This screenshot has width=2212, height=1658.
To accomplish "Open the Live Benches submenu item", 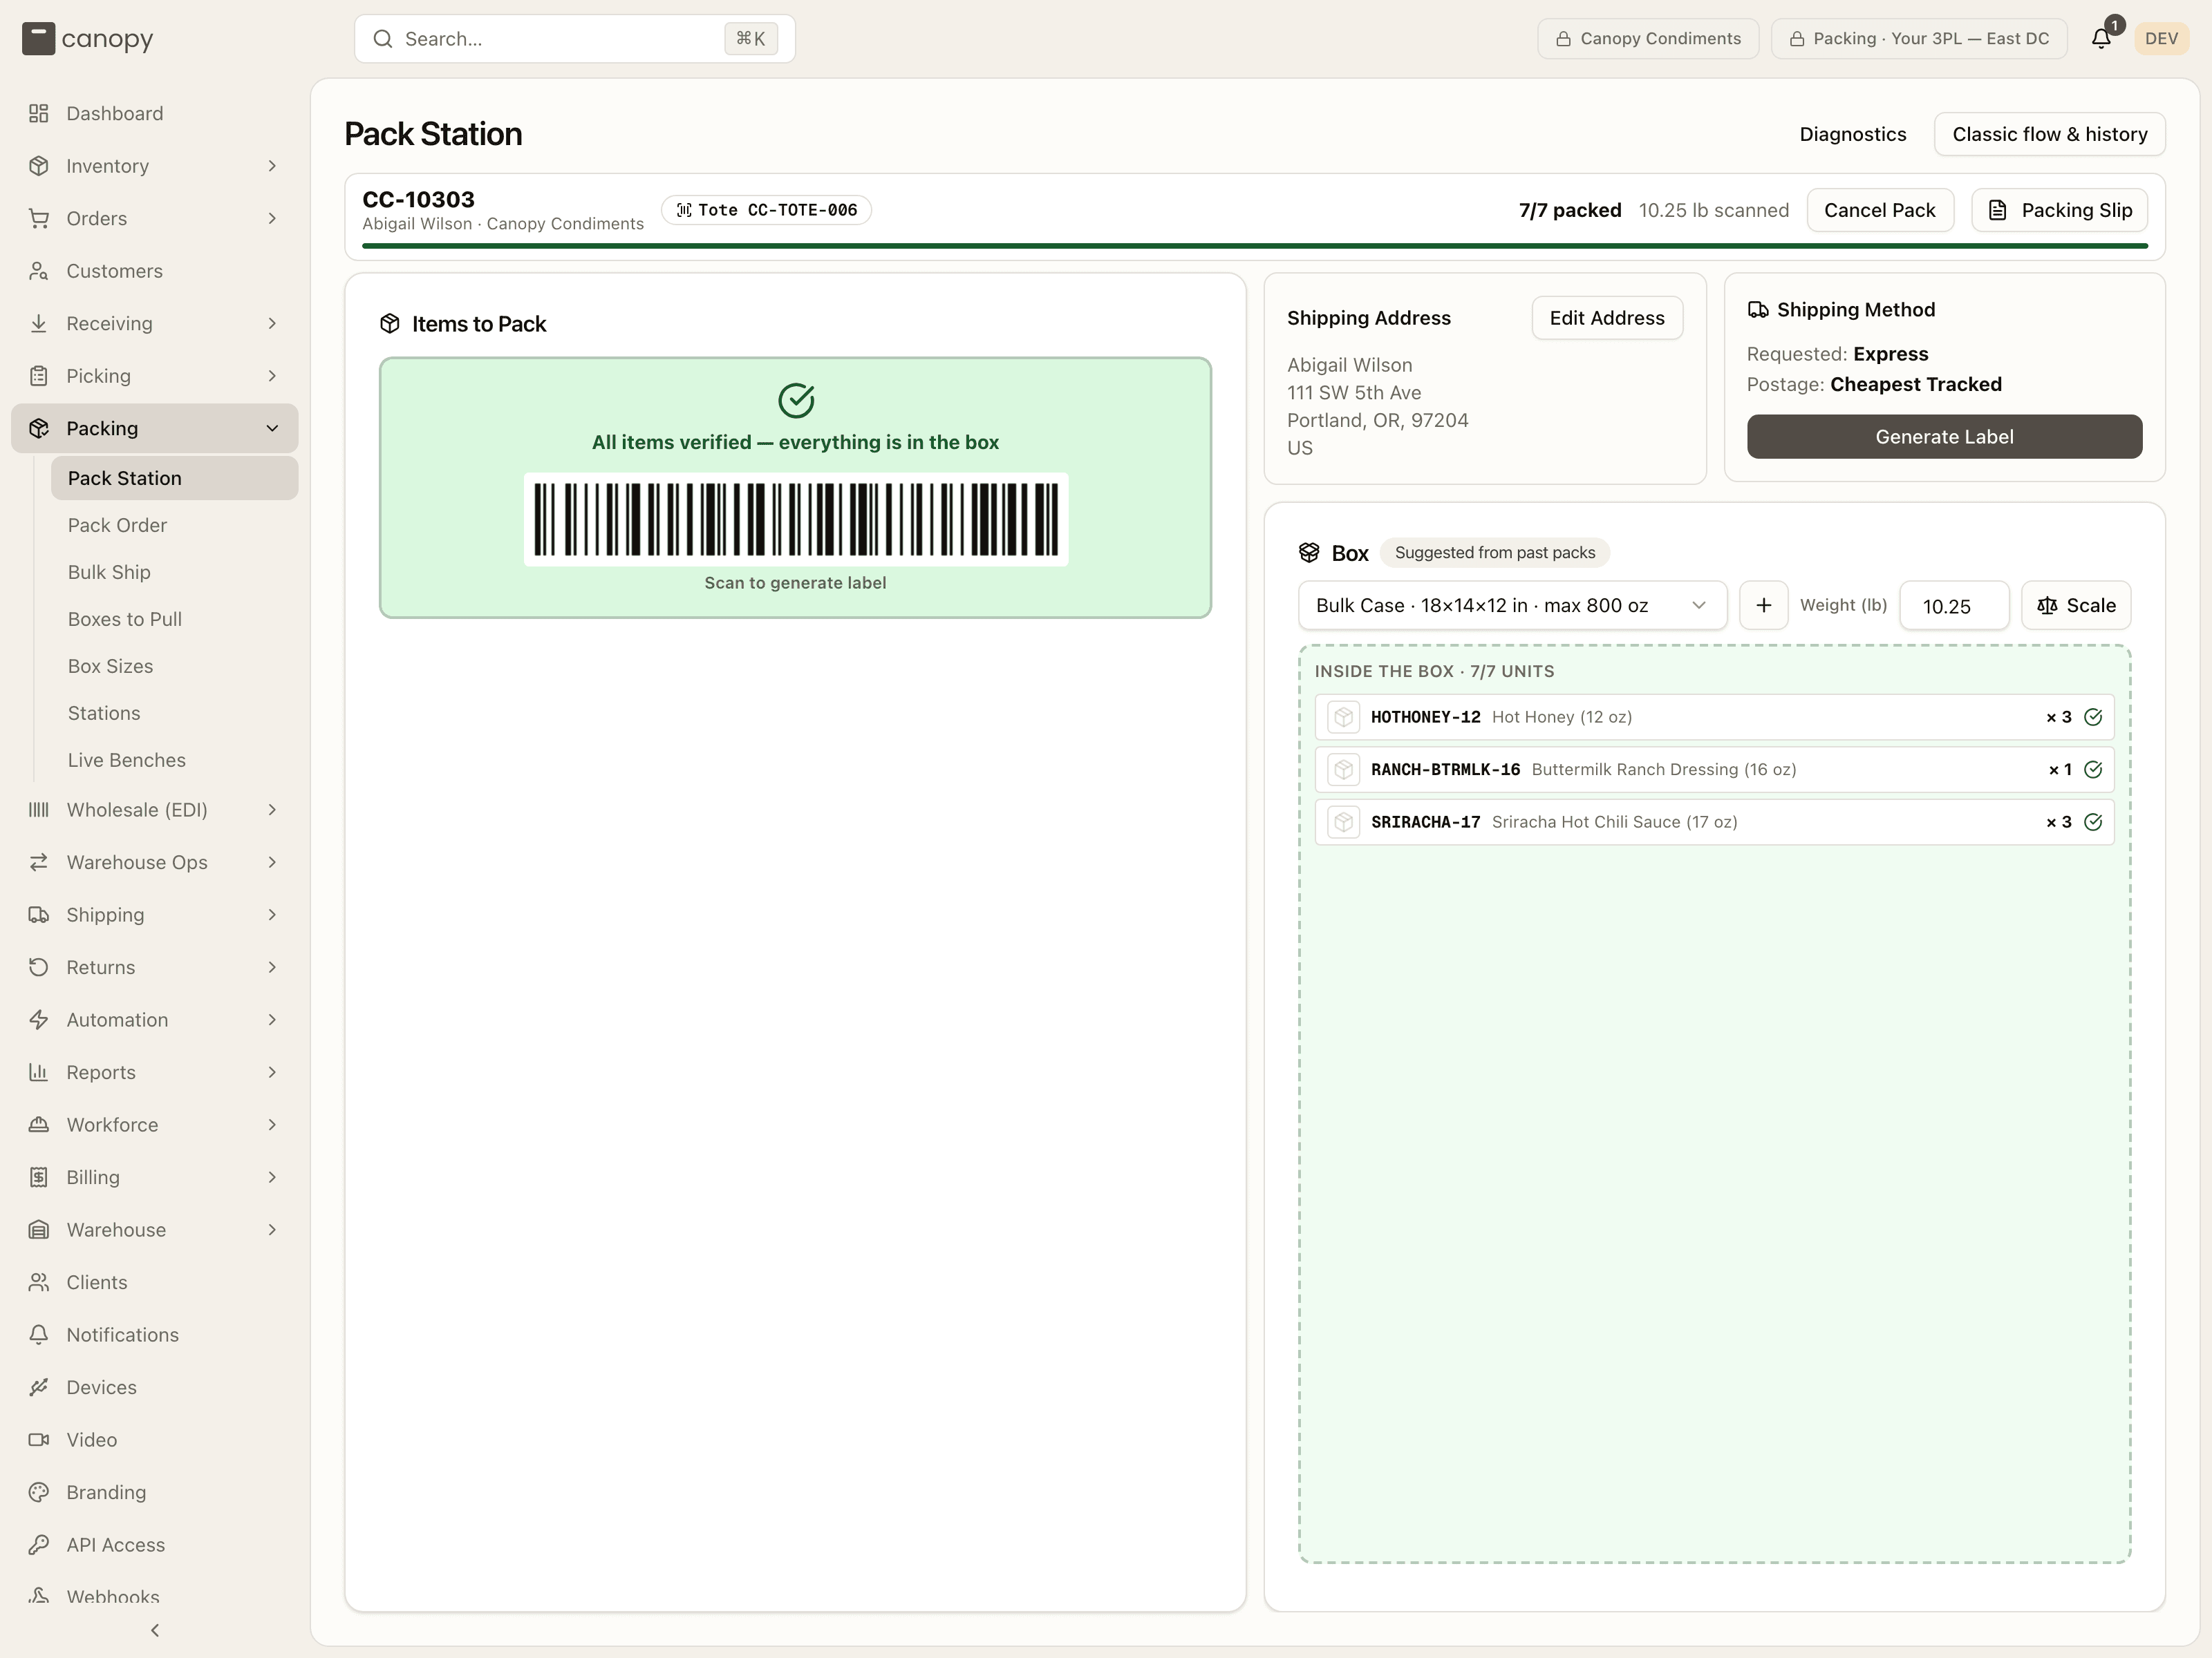I will tap(174, 759).
